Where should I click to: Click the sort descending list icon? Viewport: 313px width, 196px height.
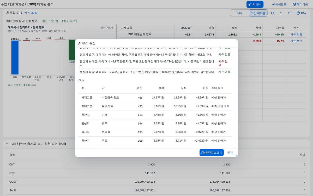tap(272, 13)
